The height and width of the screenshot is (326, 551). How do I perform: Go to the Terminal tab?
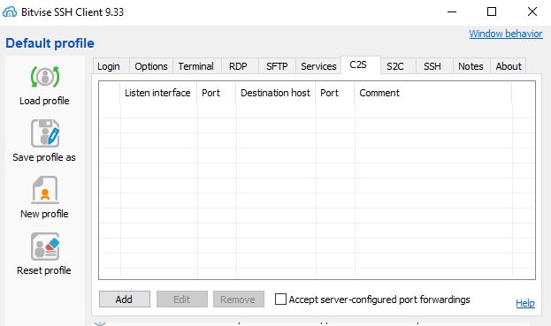click(x=195, y=66)
